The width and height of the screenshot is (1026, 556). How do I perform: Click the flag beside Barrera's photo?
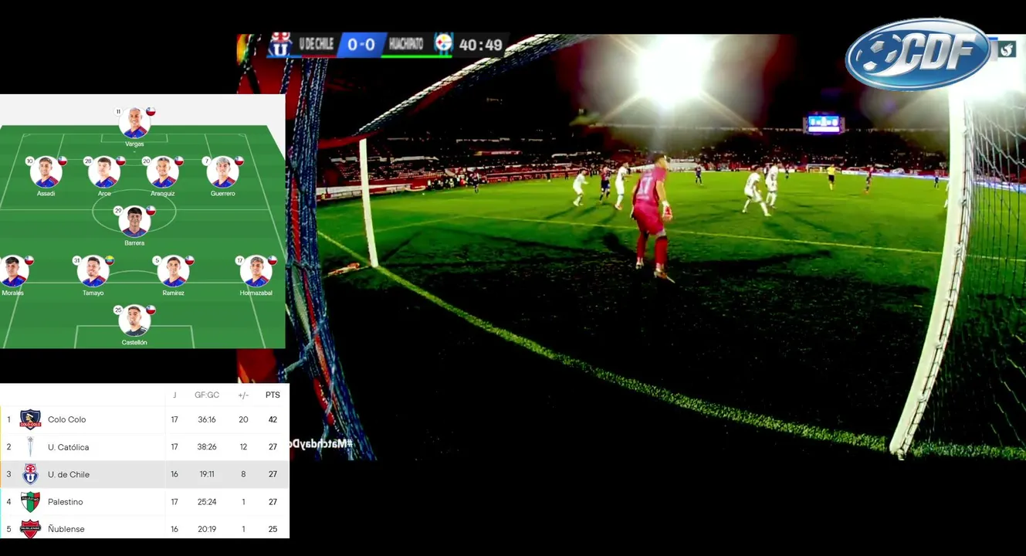151,210
